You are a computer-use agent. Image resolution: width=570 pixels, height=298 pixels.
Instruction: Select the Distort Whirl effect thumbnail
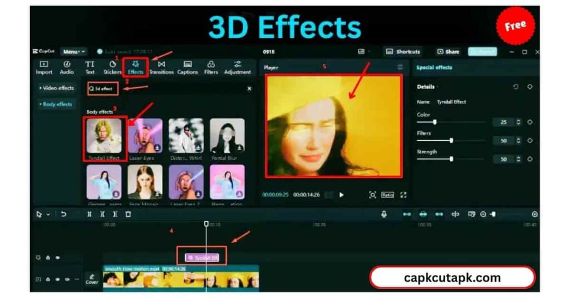[186, 136]
